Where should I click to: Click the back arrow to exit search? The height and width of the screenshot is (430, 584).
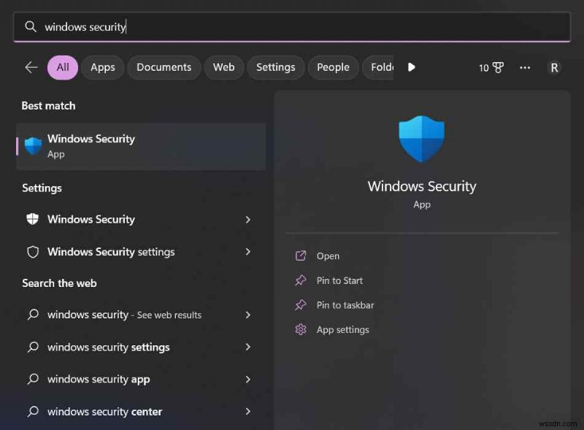click(x=30, y=67)
